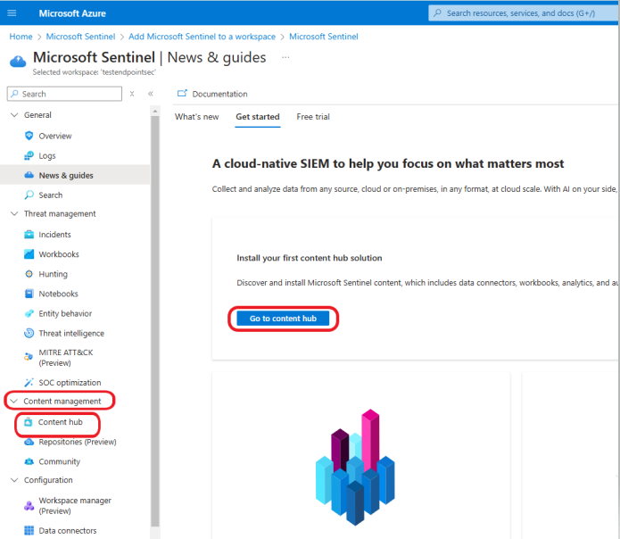Click the Repositories cloud icon

(x=29, y=442)
